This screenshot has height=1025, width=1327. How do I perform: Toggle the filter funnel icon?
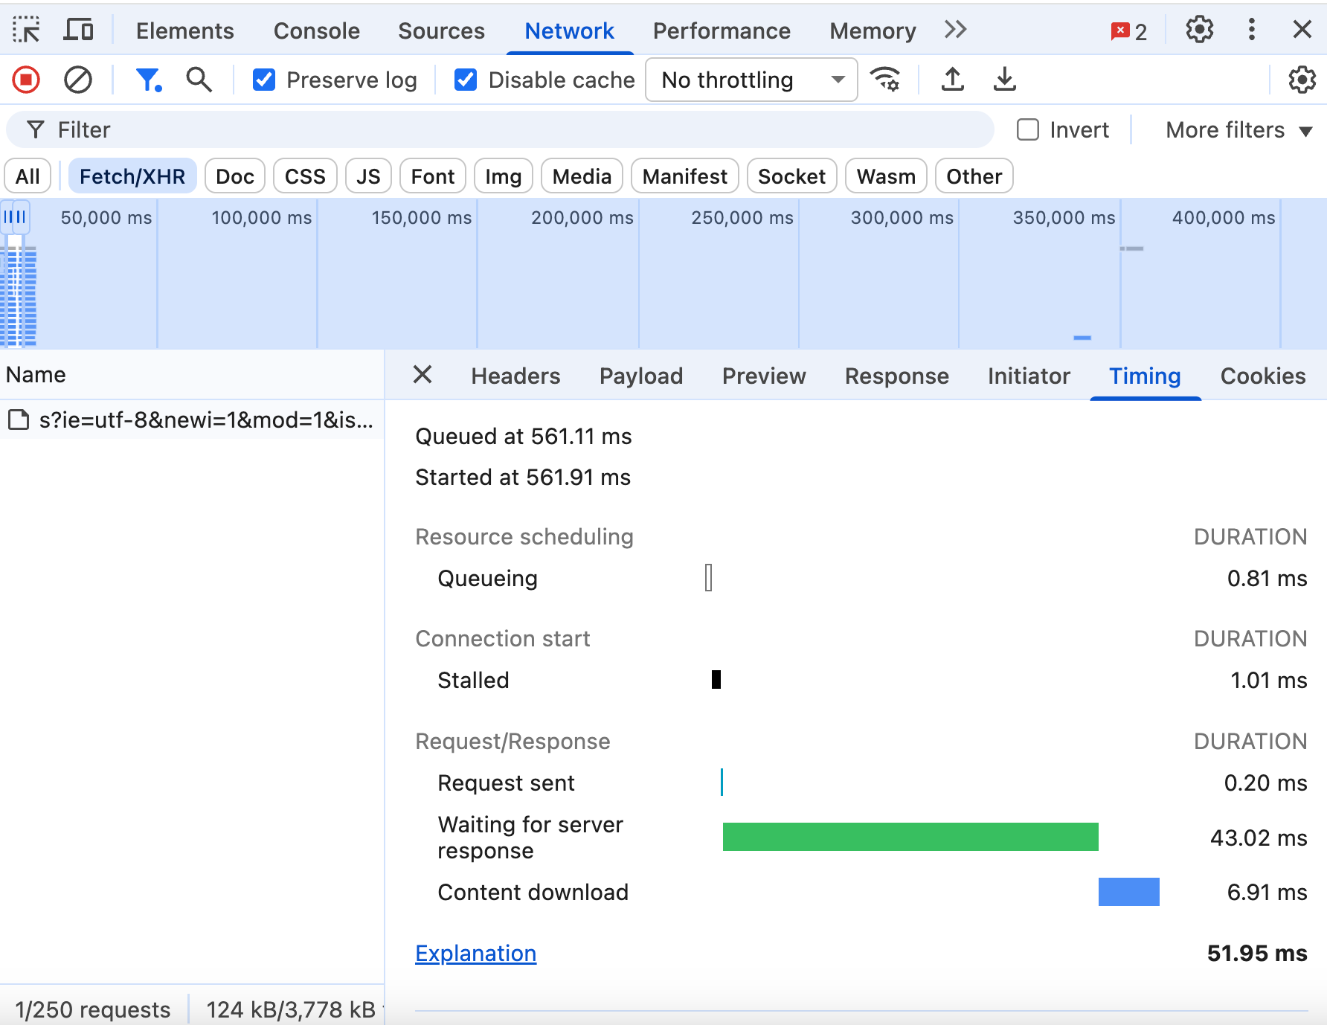click(148, 80)
